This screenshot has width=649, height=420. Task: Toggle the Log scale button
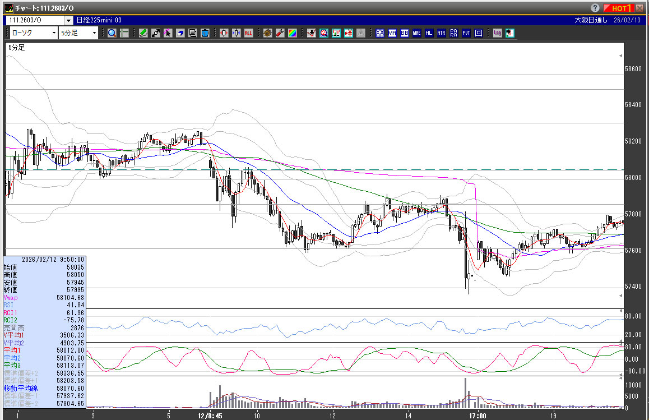(497, 33)
